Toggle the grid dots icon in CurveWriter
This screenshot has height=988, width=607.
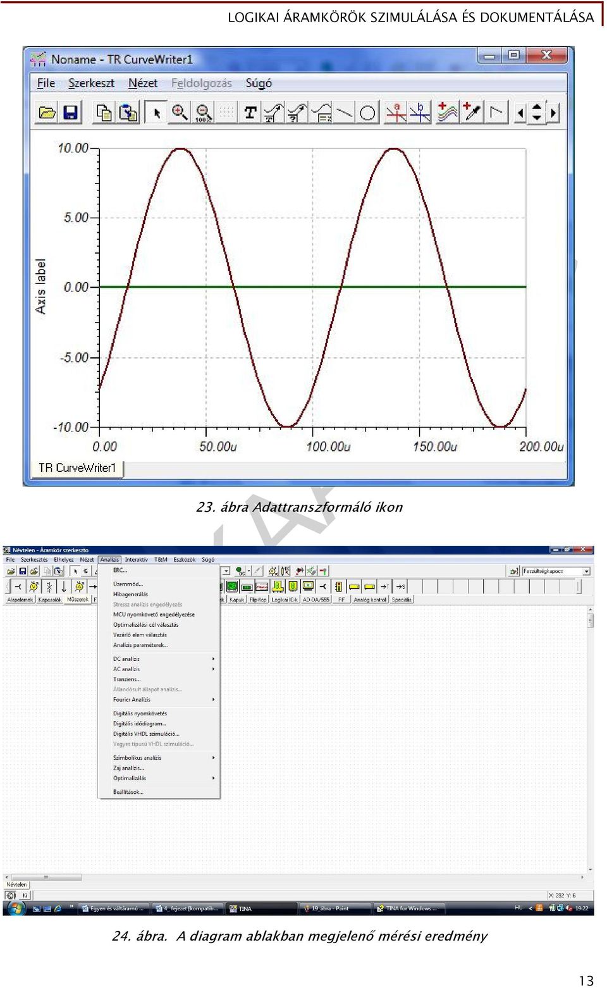pyautogui.click(x=226, y=113)
